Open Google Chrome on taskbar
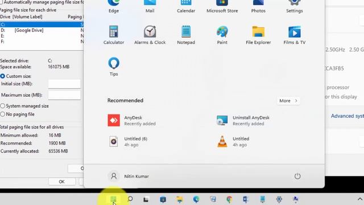 tap(229, 199)
